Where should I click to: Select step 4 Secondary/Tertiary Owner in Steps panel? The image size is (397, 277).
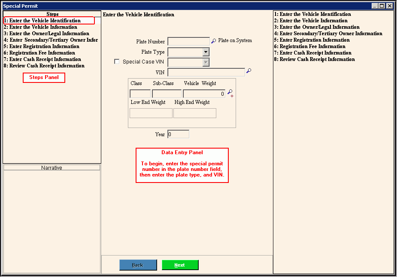point(51,40)
